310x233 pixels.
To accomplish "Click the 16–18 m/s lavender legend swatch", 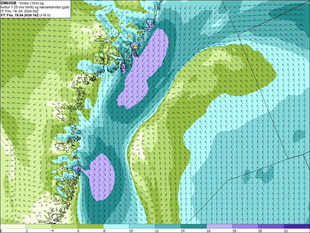I will (x=219, y=226).
